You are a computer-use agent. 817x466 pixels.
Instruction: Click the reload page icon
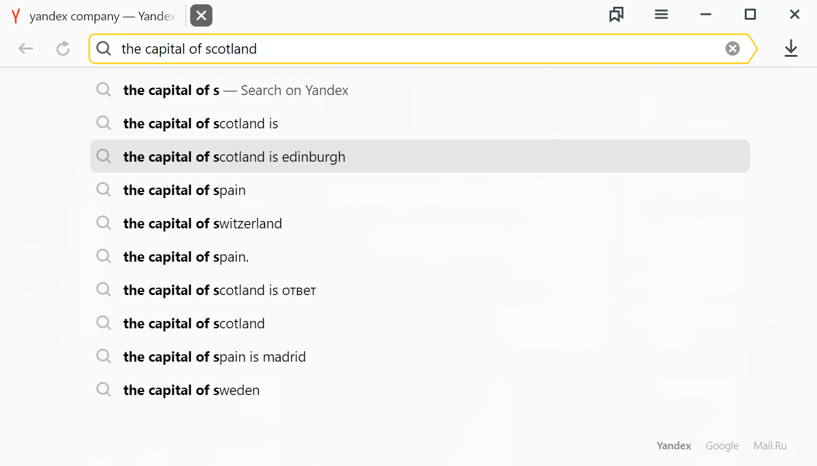click(63, 49)
